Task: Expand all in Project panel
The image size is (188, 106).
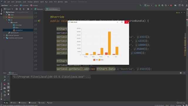Action: (20, 9)
